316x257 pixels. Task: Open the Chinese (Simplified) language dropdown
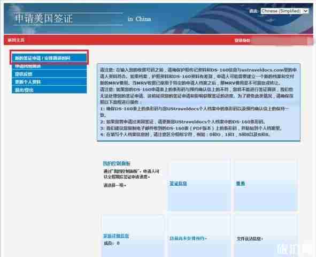(284, 11)
